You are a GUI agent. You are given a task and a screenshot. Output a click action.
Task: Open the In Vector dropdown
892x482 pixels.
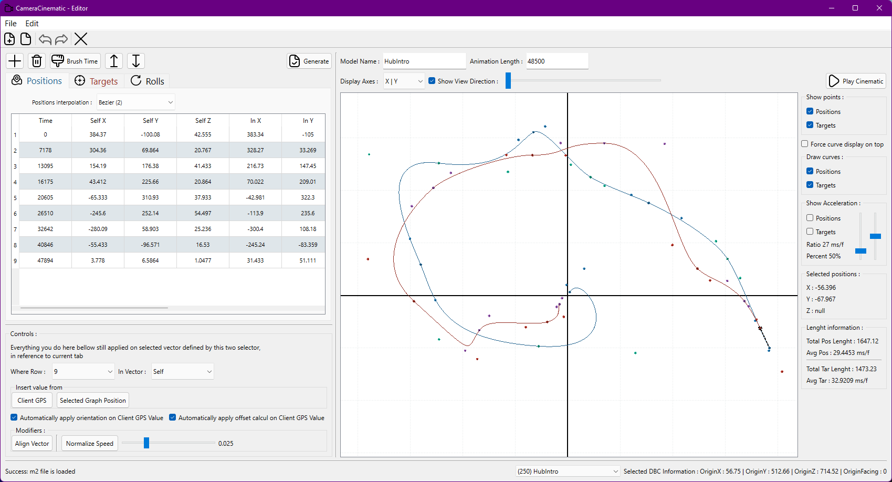tap(182, 372)
